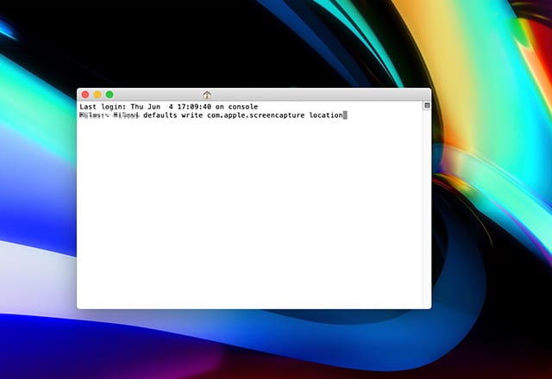Click "com.apple.screencapture" in the command line
Screen dimensions: 552x379
256,115
